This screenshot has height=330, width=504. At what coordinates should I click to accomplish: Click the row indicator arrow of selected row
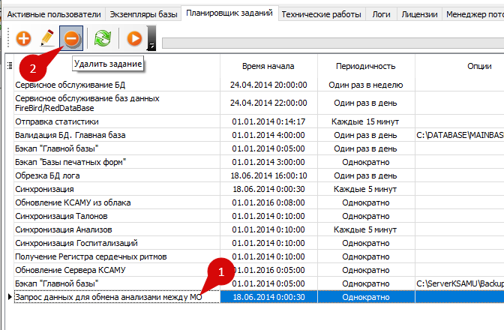point(10,297)
